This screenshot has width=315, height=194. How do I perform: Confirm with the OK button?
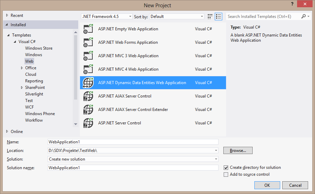click(267, 185)
